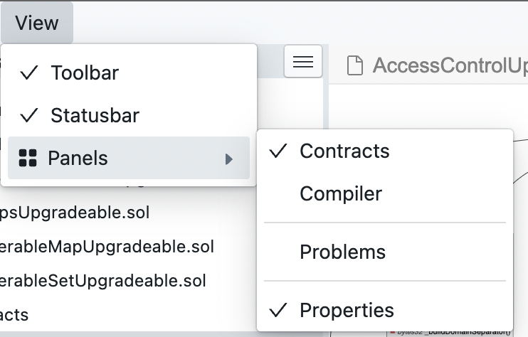The height and width of the screenshot is (337, 528).
Task: Click the hamburger menu icon button
Action: coord(302,61)
